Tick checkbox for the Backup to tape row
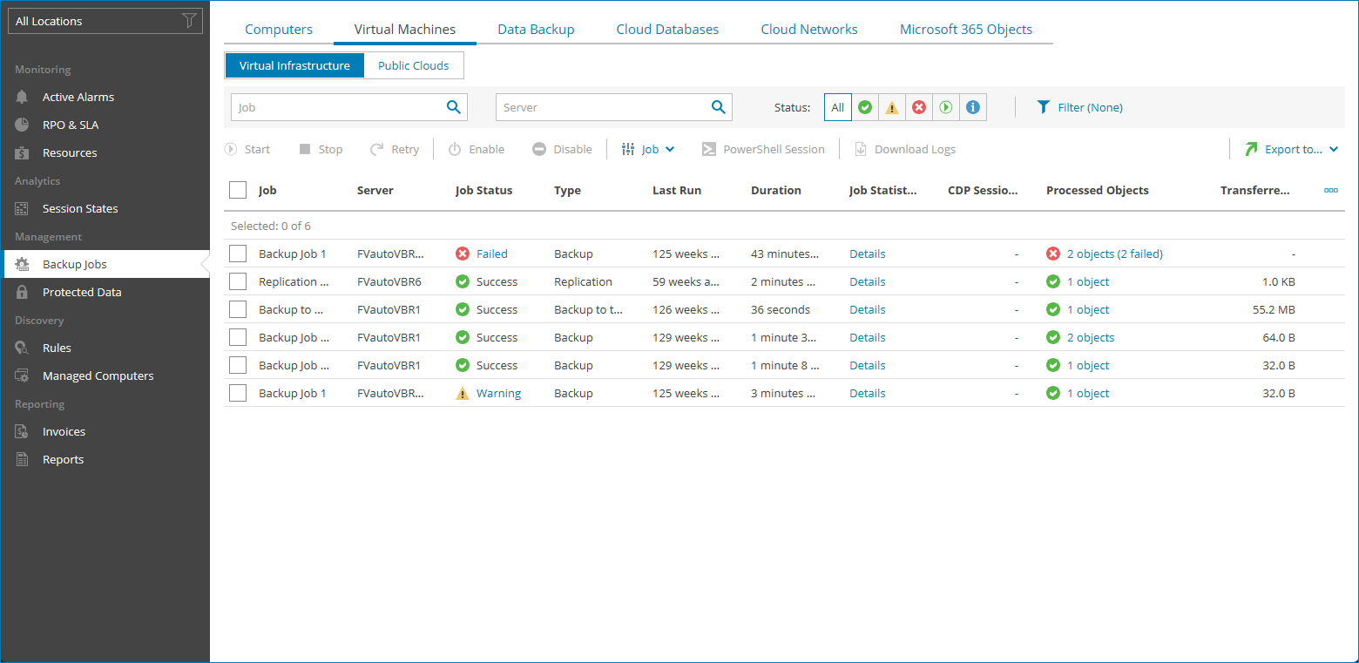Screen dimensions: 1359x663 coord(238,309)
